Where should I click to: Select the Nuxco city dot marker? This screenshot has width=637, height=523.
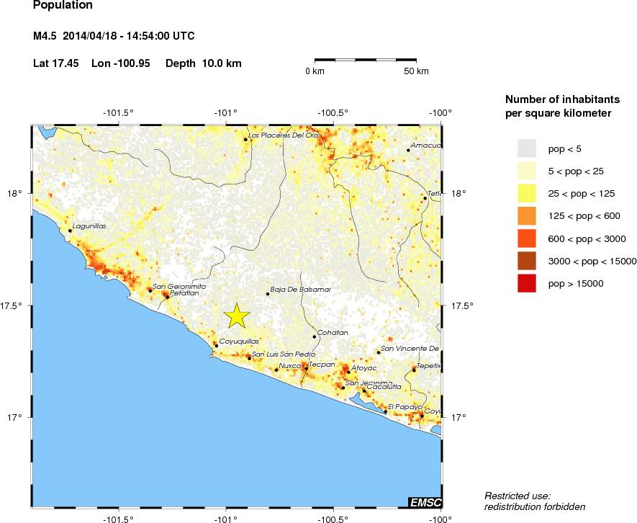coord(276,370)
